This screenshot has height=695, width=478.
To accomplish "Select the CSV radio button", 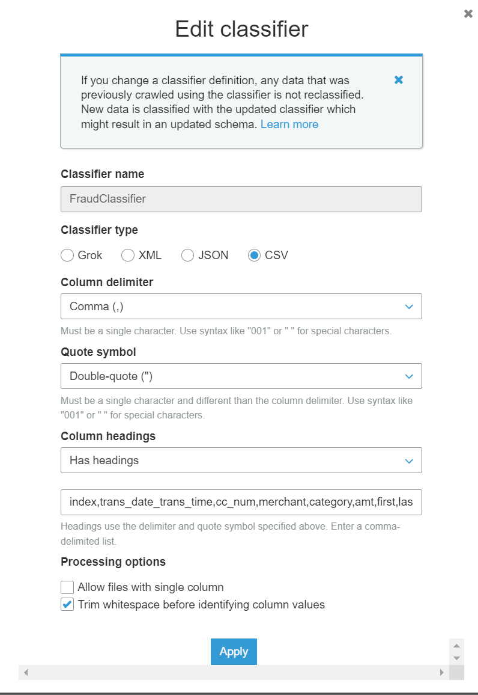I will click(x=255, y=256).
